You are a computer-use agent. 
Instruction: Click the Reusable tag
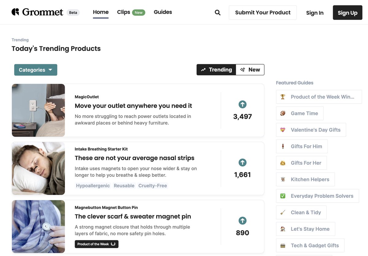coord(124,186)
